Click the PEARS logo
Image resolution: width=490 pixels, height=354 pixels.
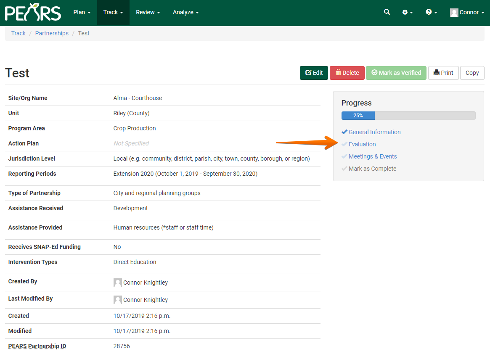[32, 12]
